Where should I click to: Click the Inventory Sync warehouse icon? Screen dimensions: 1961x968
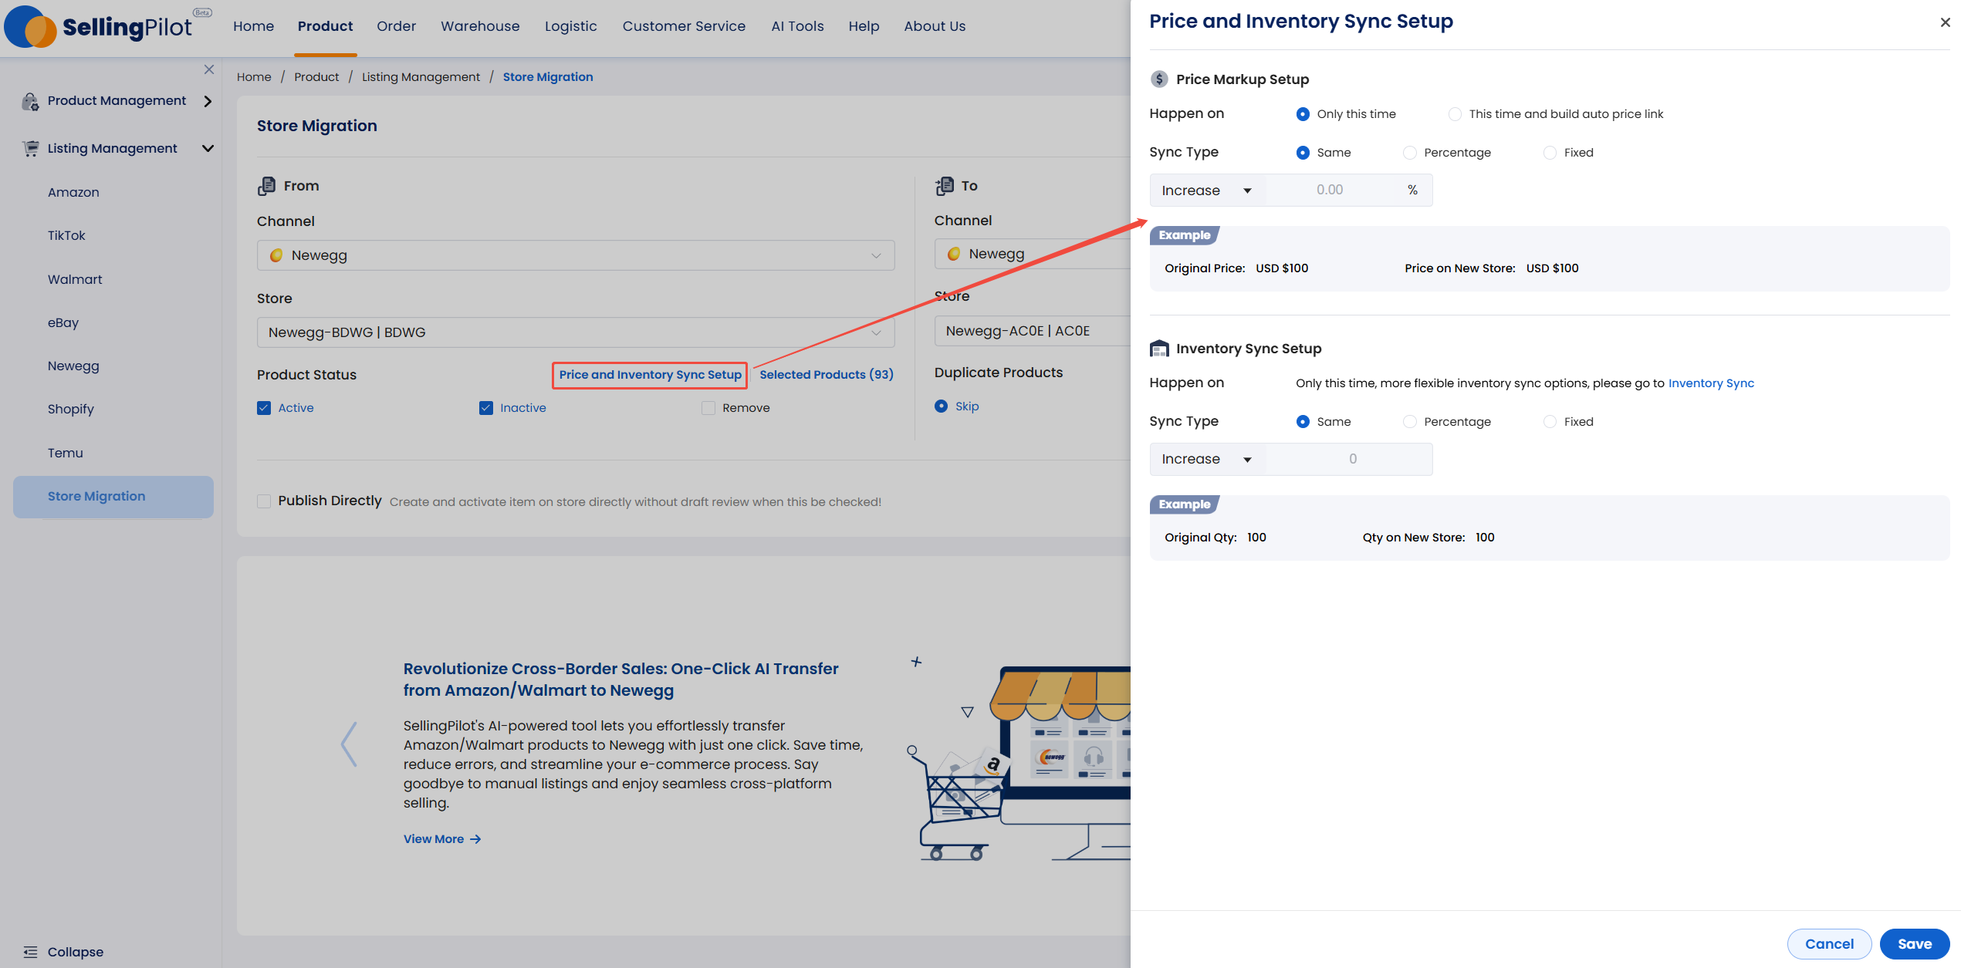click(x=1158, y=348)
